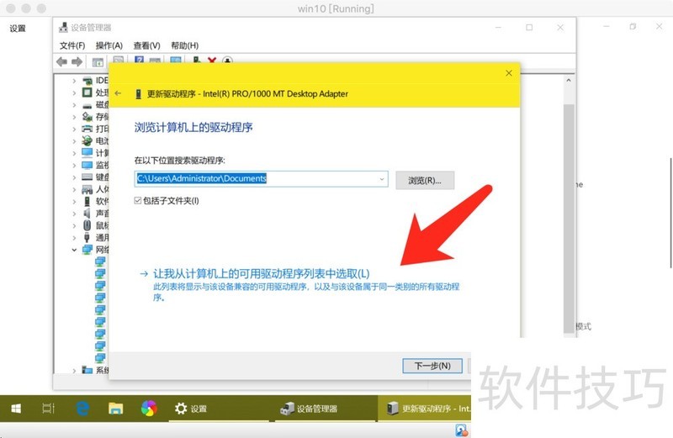Select the battery (电池) tree icon

pos(87,140)
